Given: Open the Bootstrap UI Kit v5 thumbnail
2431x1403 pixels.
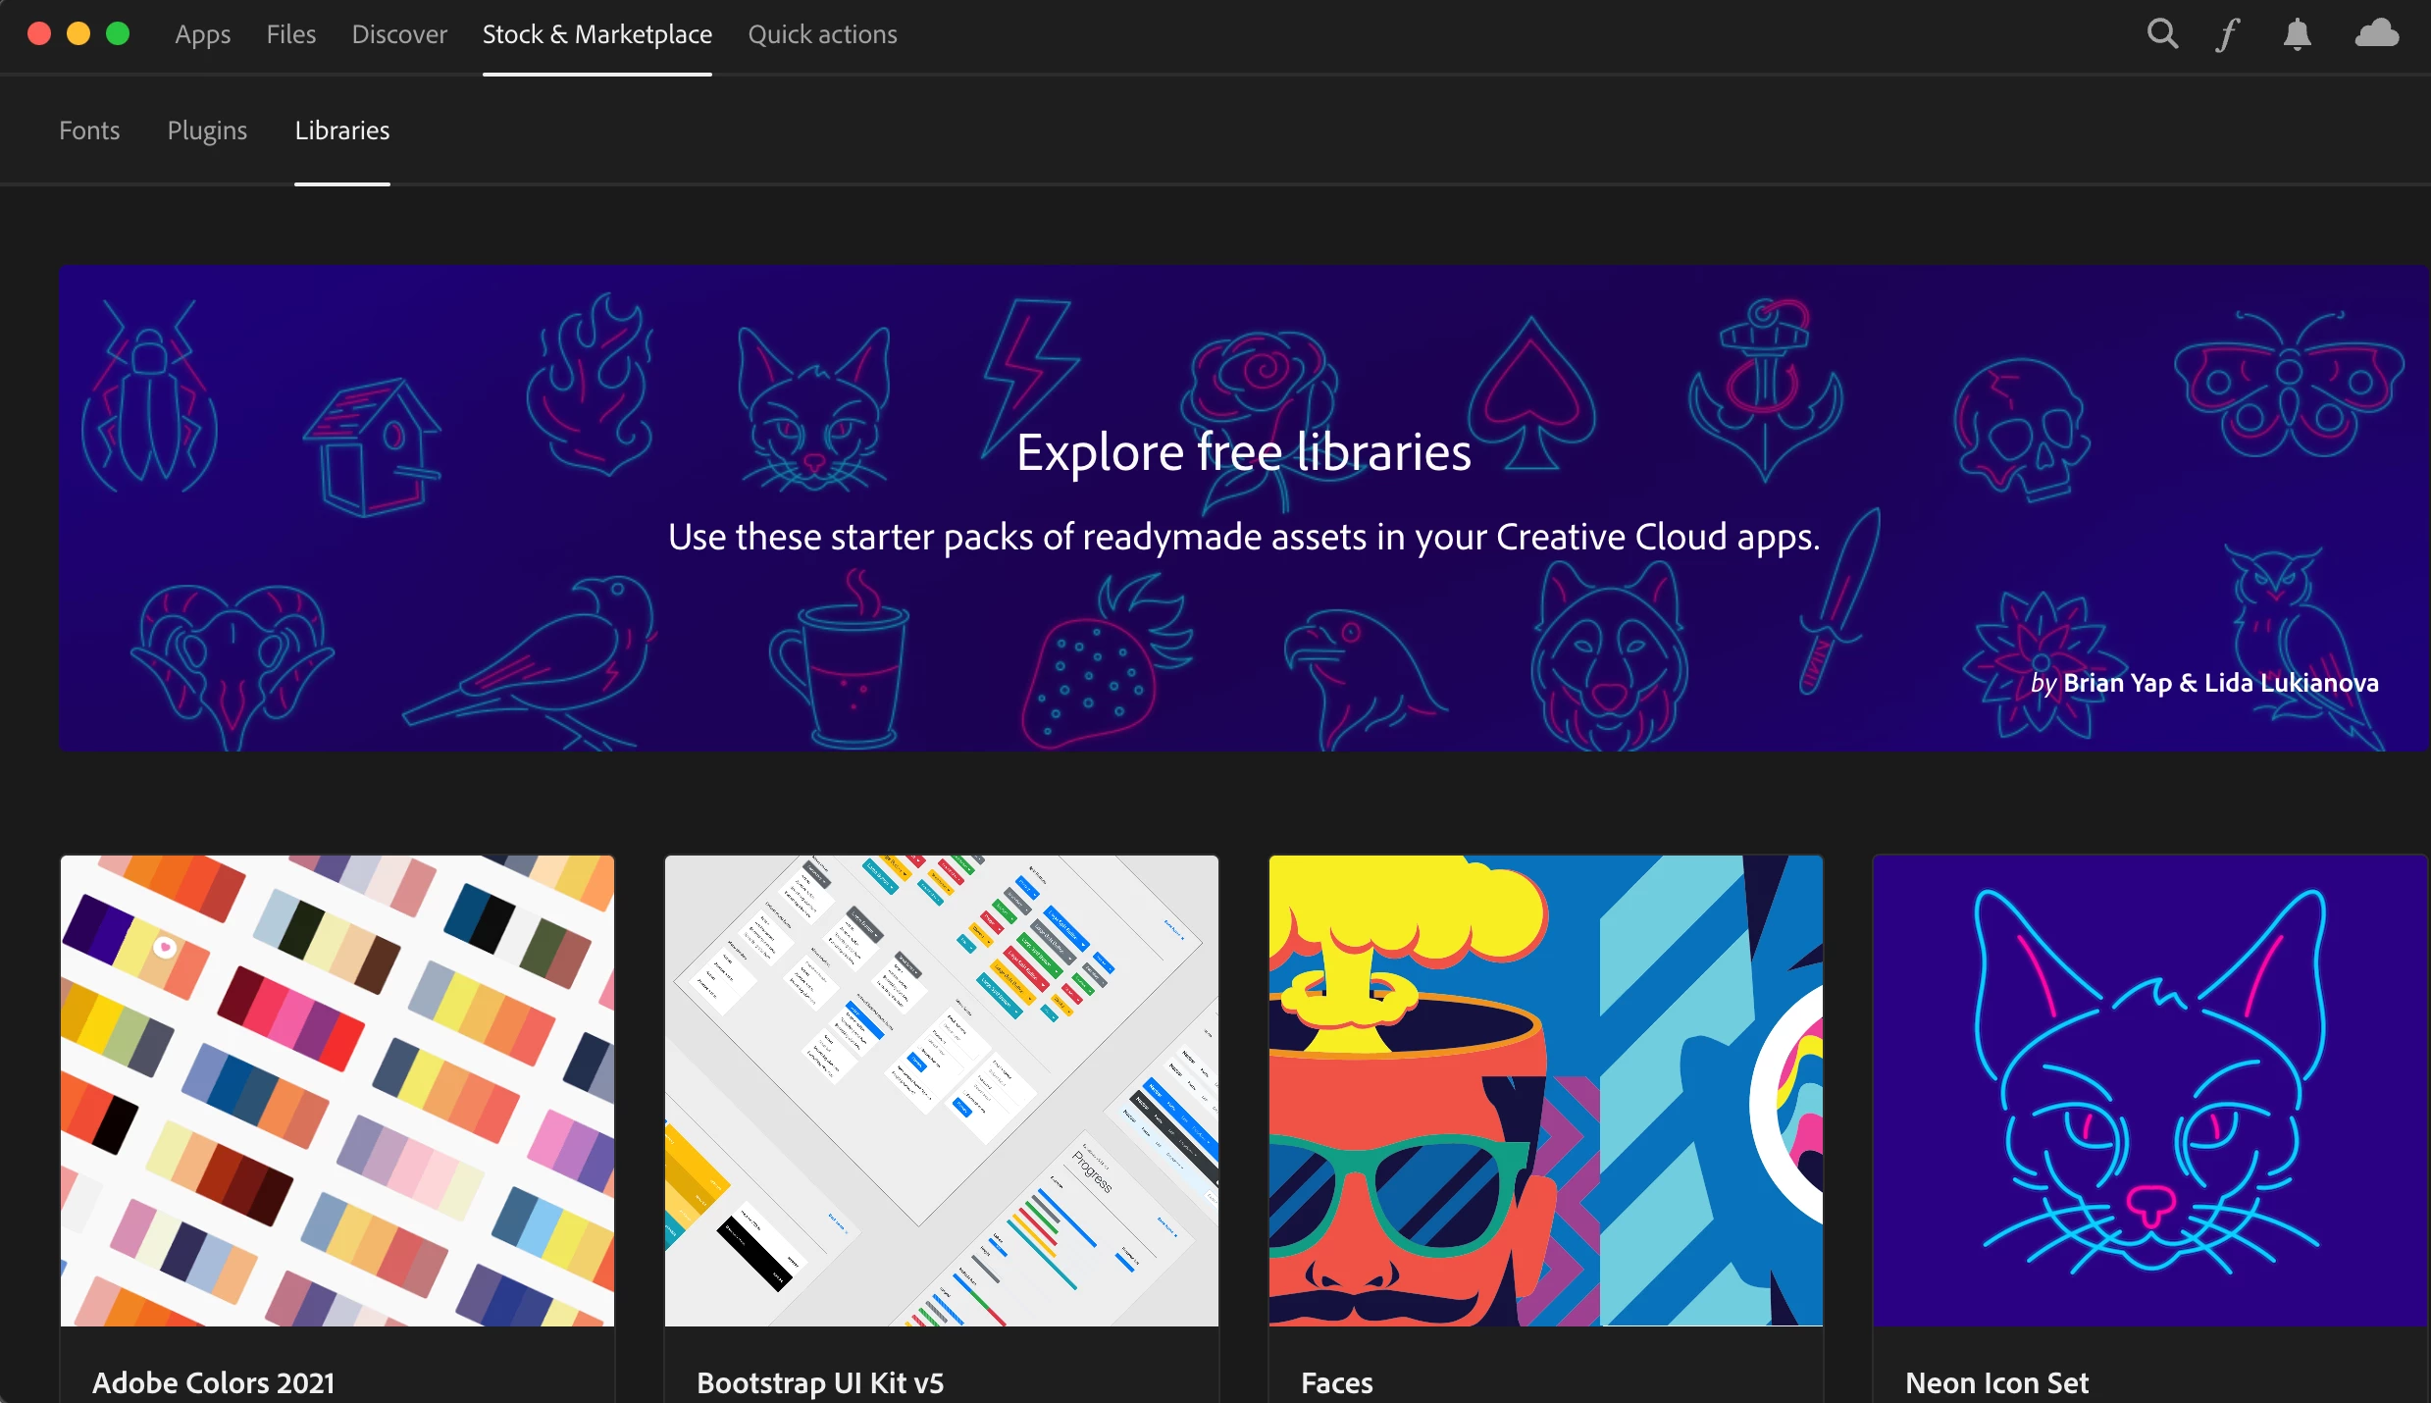Looking at the screenshot, I should [941, 1090].
